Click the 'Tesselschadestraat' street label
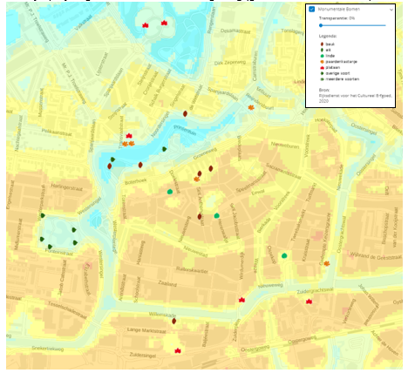Screen dimensions: 408x373 (67, 310)
